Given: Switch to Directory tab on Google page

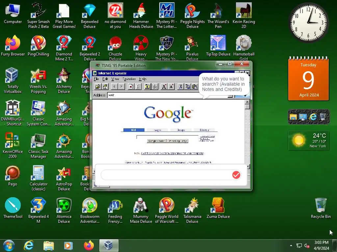Looking at the screenshot, I should (x=204, y=130).
